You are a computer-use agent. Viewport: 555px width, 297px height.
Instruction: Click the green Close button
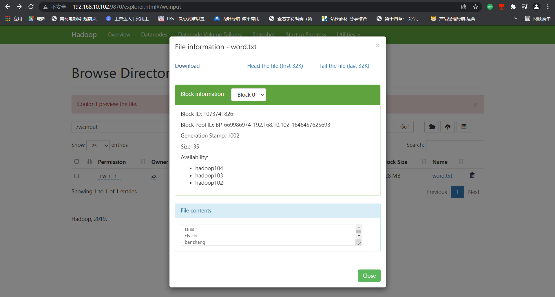point(369,276)
